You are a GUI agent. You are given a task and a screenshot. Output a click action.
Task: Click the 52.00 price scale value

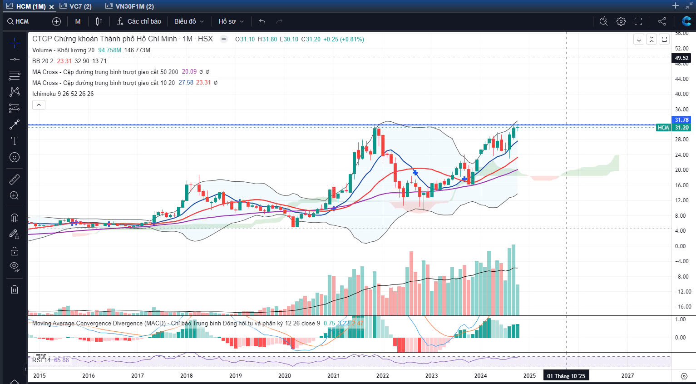[x=681, y=48]
